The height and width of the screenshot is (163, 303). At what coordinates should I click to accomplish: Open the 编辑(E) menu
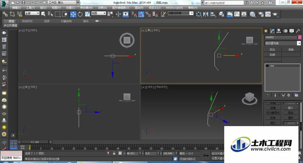[x=16, y=8]
